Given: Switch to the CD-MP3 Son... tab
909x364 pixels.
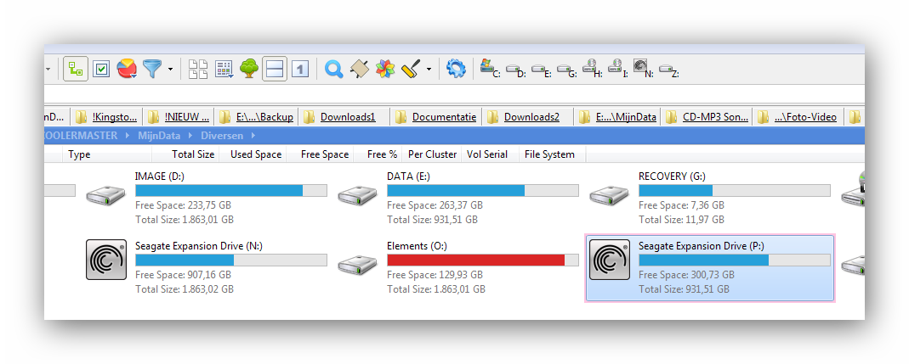Looking at the screenshot, I should (x=707, y=117).
